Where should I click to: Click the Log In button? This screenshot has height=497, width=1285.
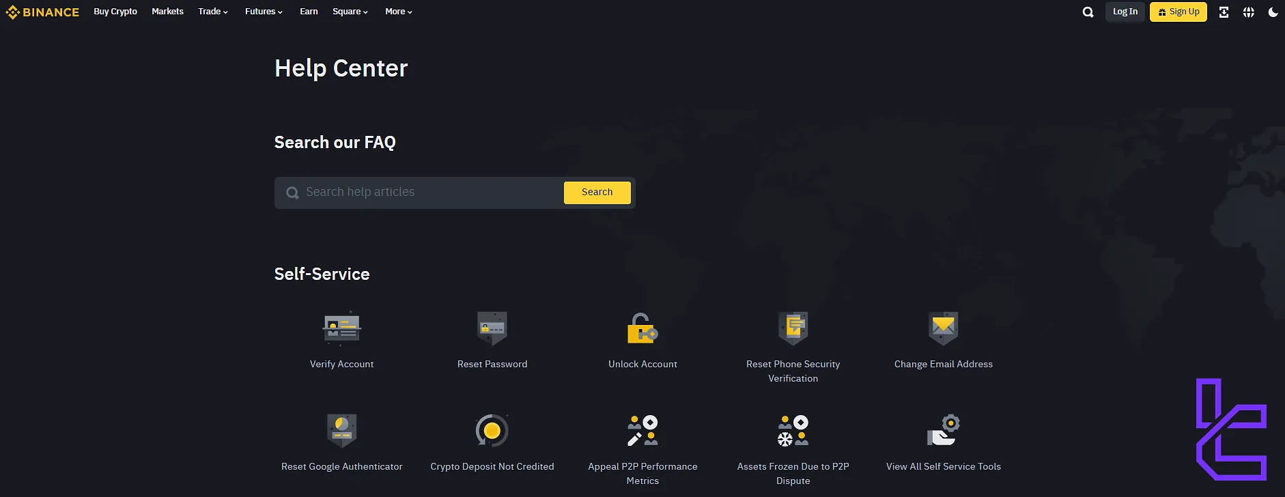[1125, 12]
